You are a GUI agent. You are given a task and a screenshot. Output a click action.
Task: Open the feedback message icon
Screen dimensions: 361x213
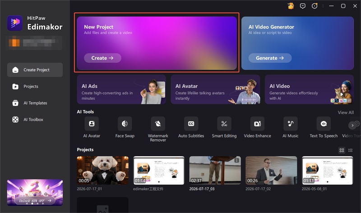click(303, 6)
